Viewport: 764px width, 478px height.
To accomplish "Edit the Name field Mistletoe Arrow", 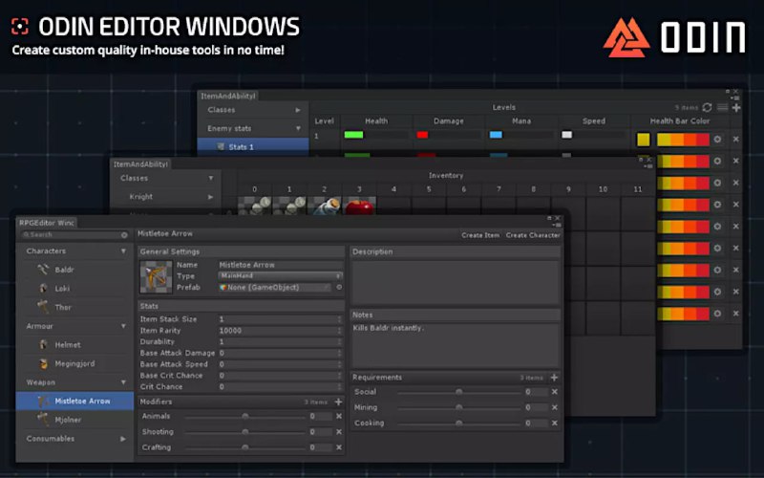I will coord(280,265).
